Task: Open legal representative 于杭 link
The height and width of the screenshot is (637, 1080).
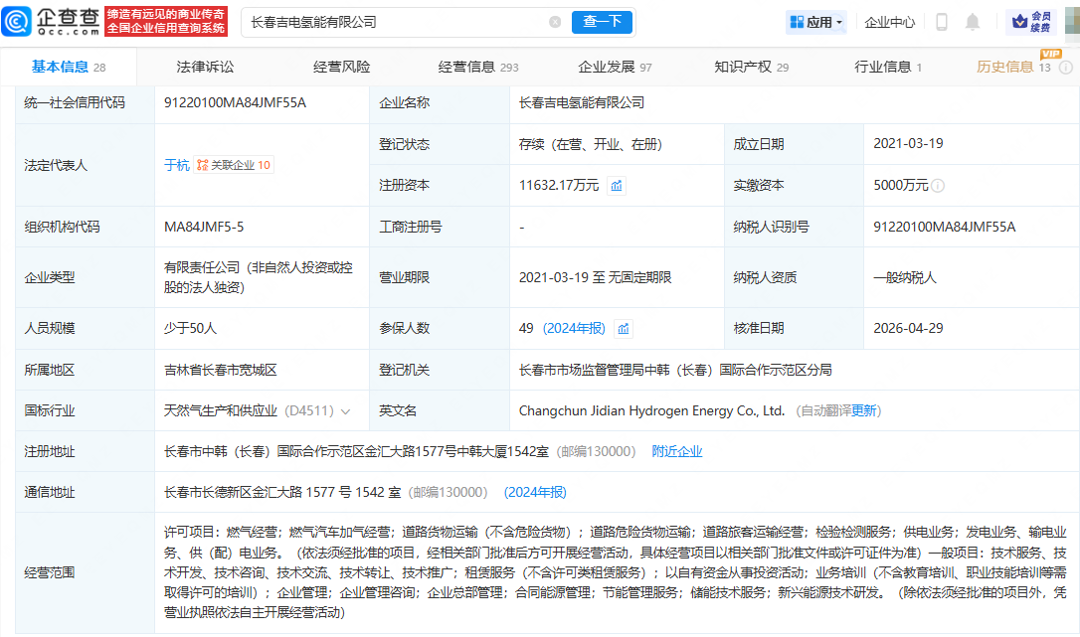Action: [x=176, y=165]
